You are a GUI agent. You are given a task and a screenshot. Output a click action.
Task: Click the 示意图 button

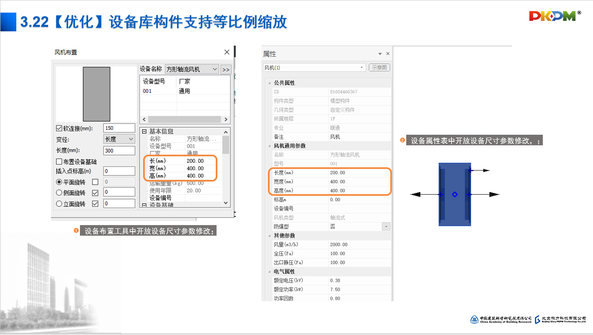click(x=380, y=68)
